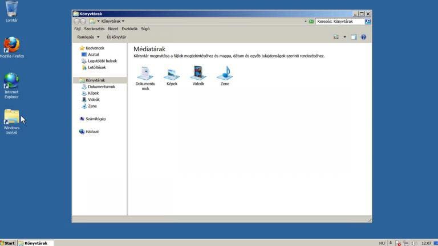The width and height of the screenshot is (438, 246).
Task: Open Mozilla Firefox desktop icon
Action: [x=11, y=45]
